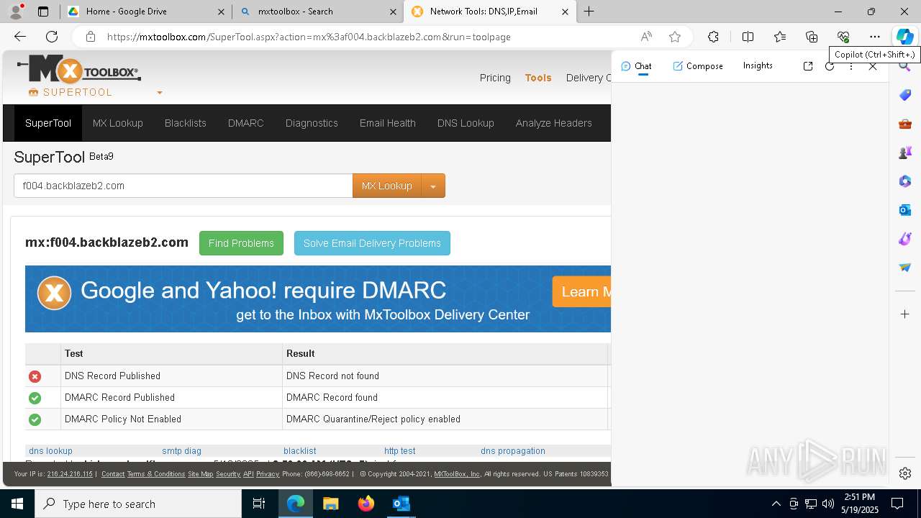Viewport: 921px width, 518px height.
Task: Open sidebar Outlook icon
Action: coord(905,210)
